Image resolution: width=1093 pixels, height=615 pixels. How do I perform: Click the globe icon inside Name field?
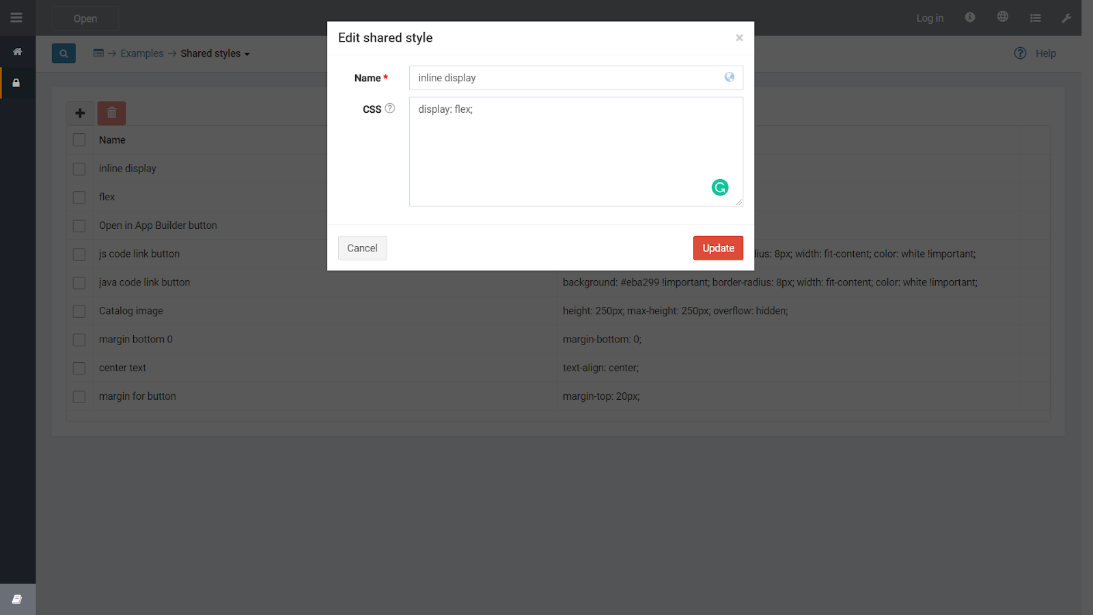click(730, 77)
